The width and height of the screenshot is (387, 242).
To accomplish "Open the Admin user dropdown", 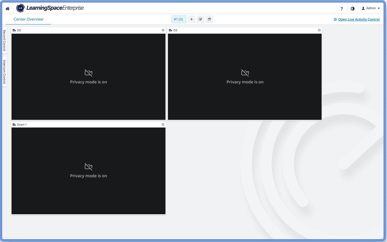I will pos(371,8).
